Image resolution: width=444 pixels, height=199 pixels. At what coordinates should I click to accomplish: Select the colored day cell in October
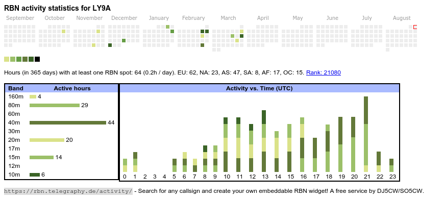(x=63, y=32)
